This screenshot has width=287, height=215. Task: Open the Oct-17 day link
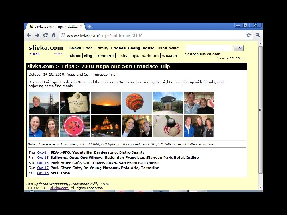click(43, 168)
